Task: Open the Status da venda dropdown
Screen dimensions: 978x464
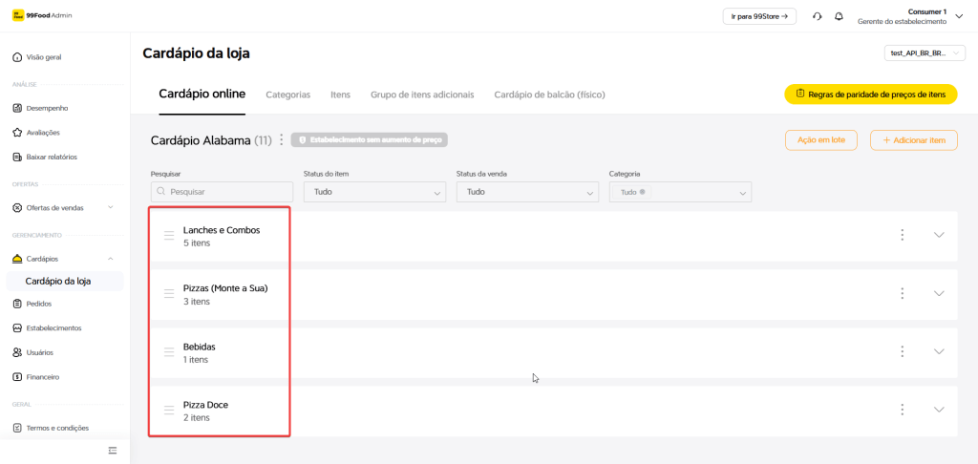Action: [x=527, y=192]
